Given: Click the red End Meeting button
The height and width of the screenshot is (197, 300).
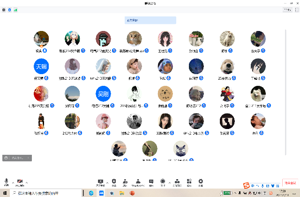Looking at the screenshot, I should click(x=290, y=183).
